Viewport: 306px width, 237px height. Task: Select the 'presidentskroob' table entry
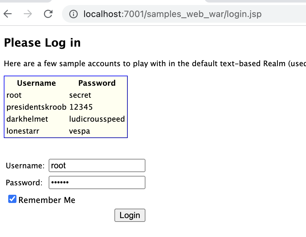coord(36,107)
